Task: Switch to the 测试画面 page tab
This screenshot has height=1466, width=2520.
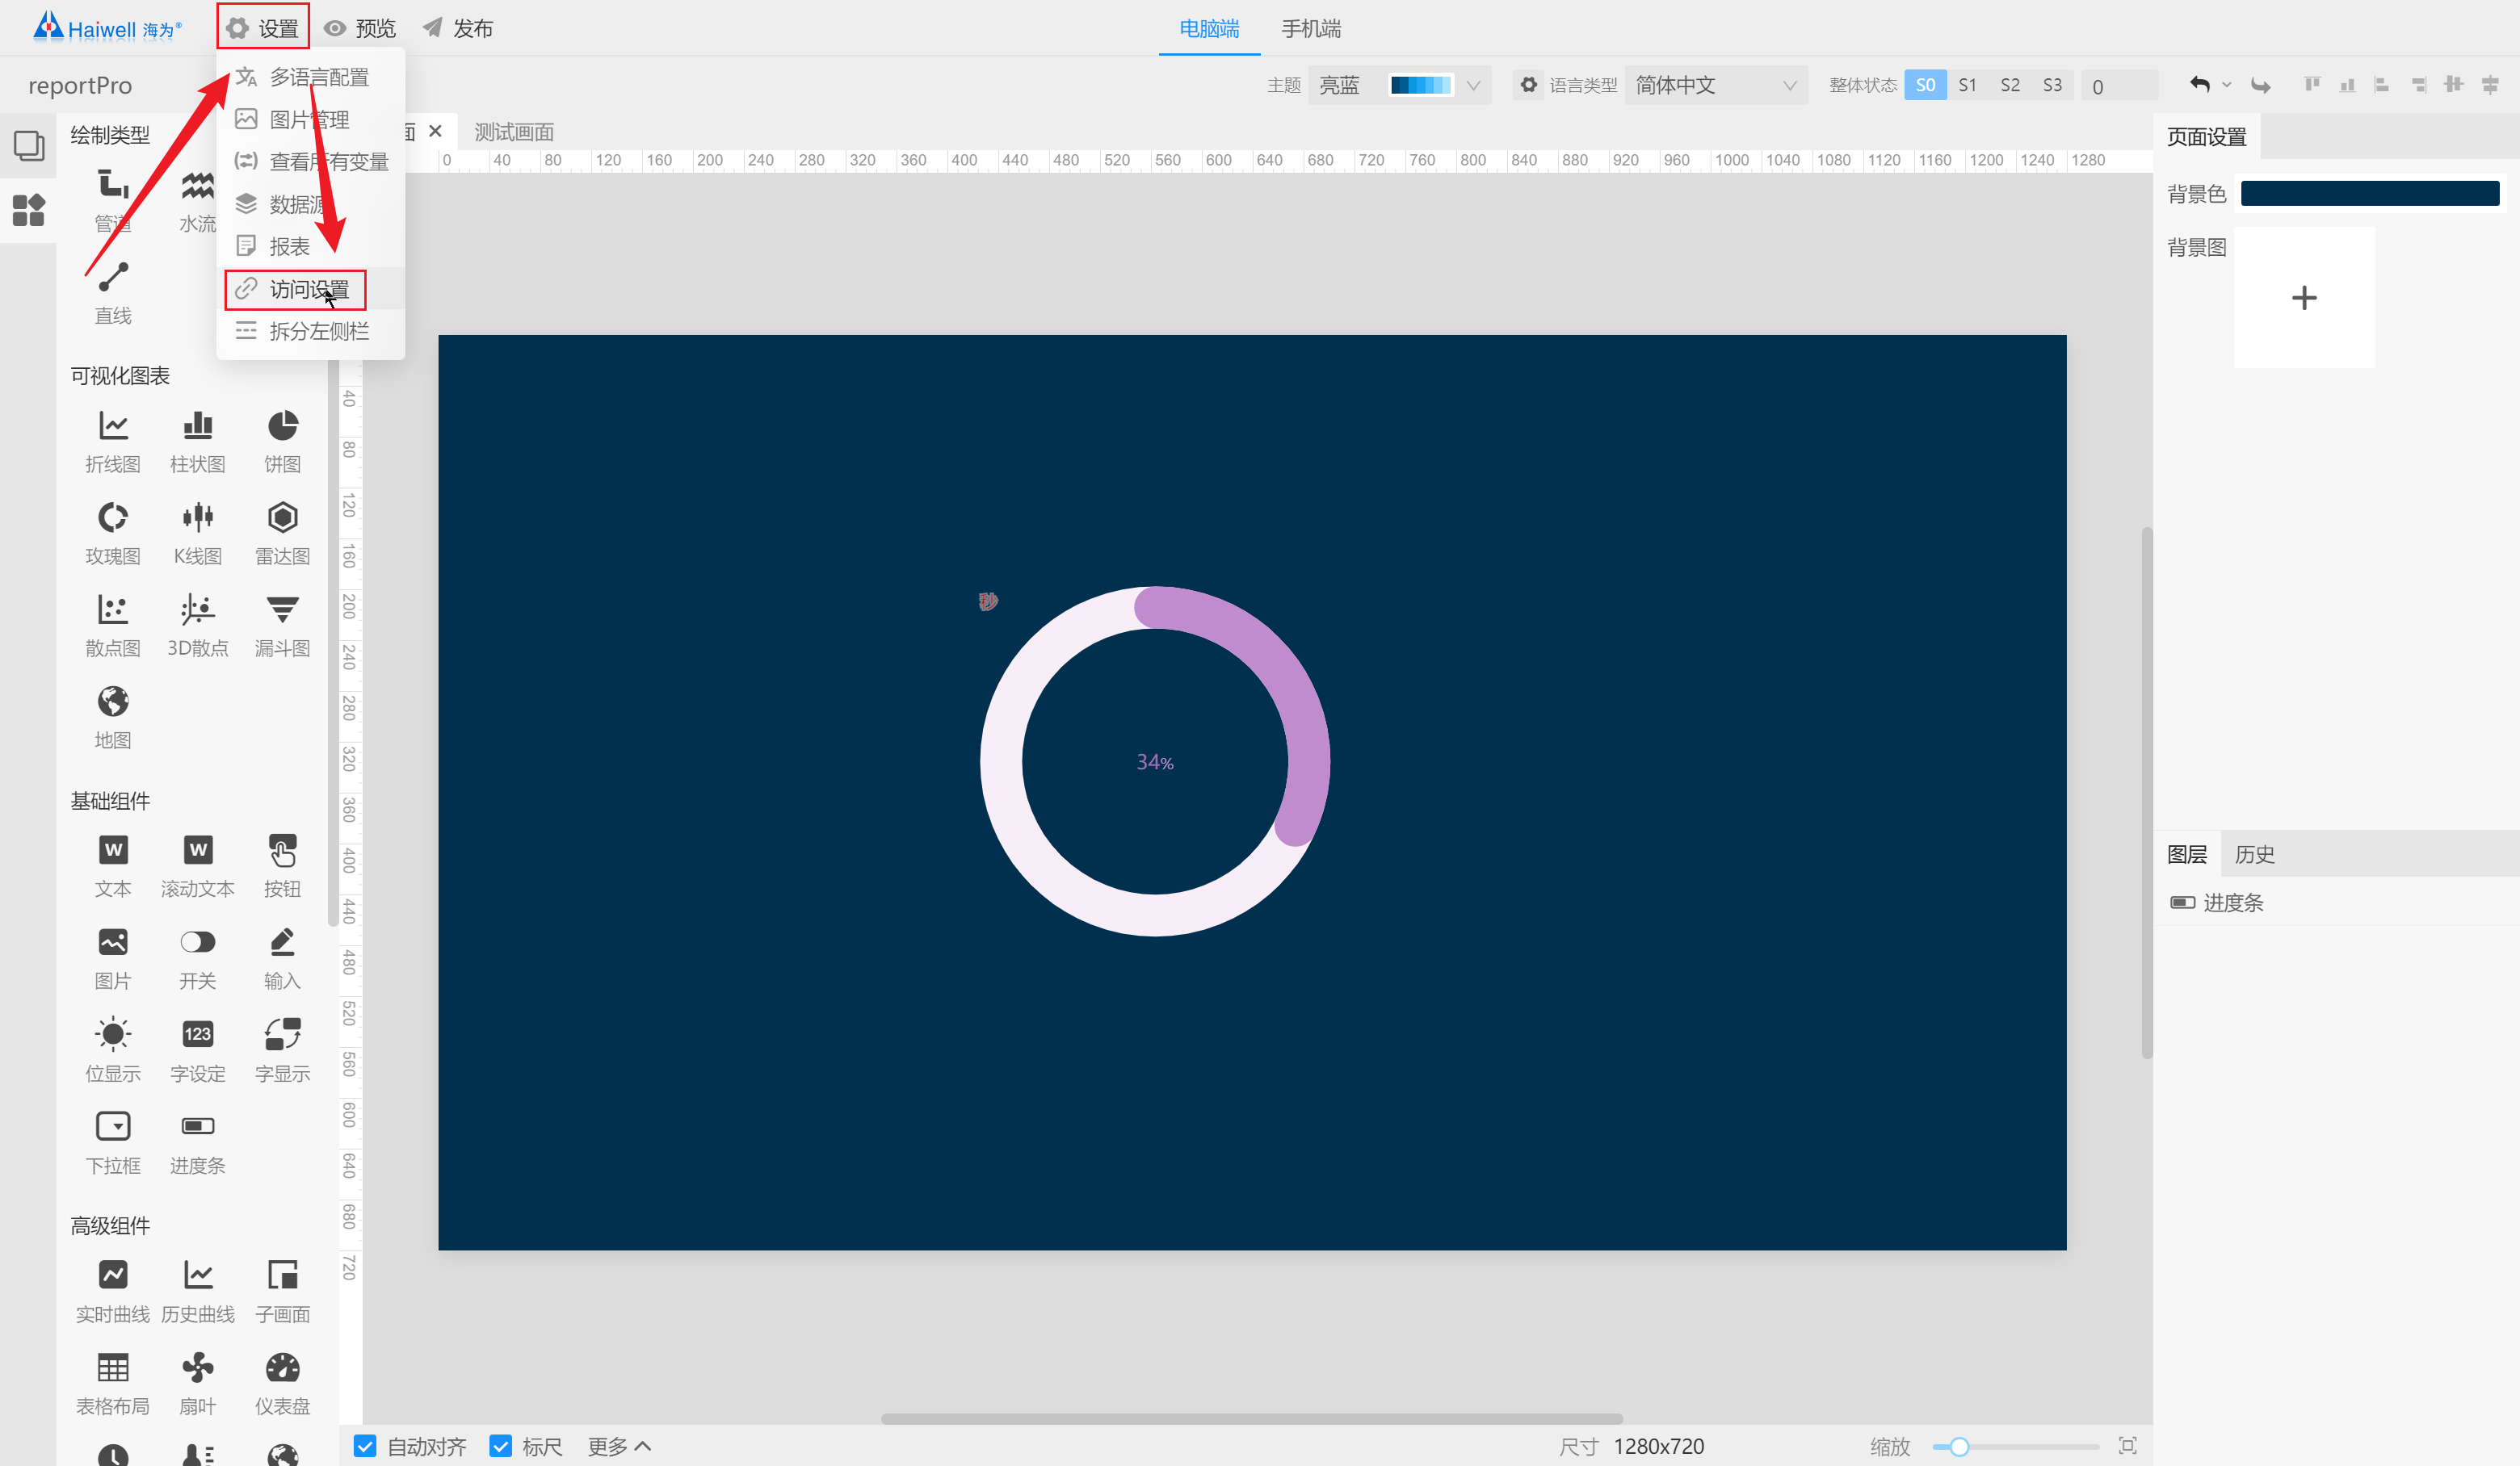Action: (x=514, y=132)
